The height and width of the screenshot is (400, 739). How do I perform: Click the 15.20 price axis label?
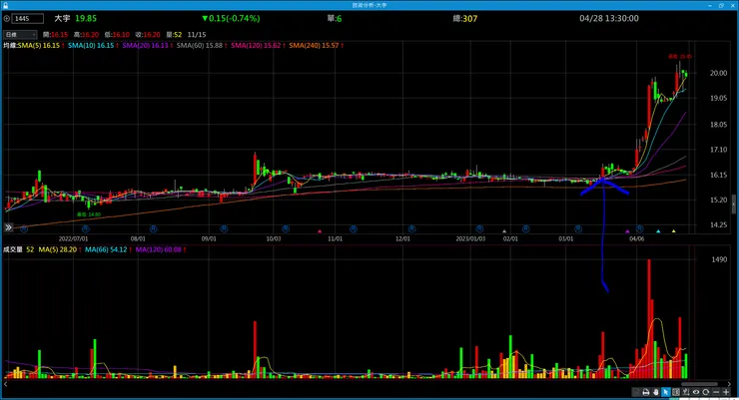(x=719, y=200)
